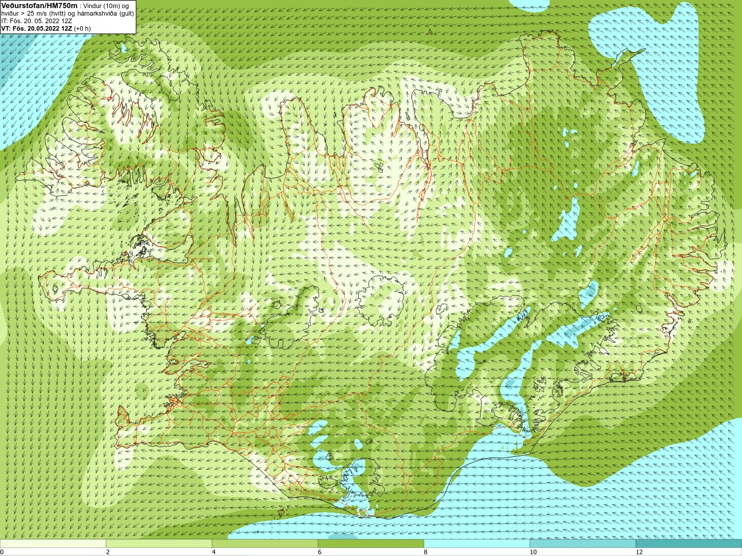The image size is (742, 556).
Task: Click the 0–2 m/s palest legend swatch
Action: 53,544
